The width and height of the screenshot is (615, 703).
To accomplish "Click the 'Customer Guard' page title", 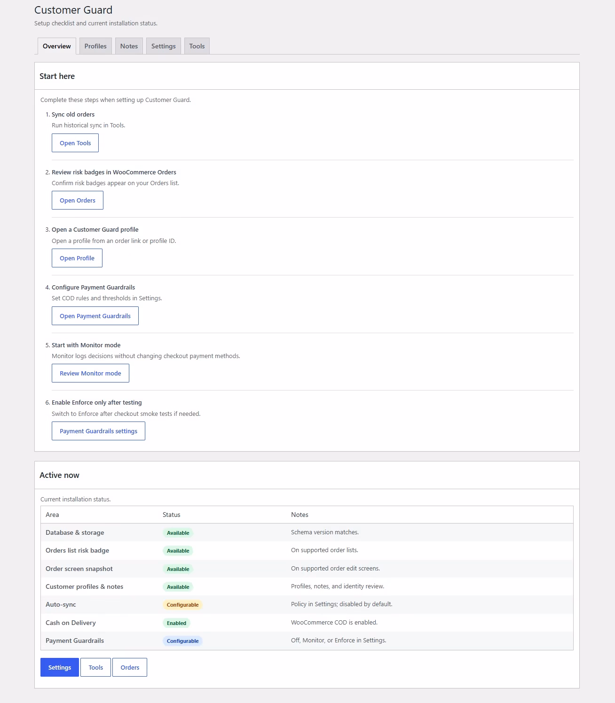I will (x=73, y=10).
